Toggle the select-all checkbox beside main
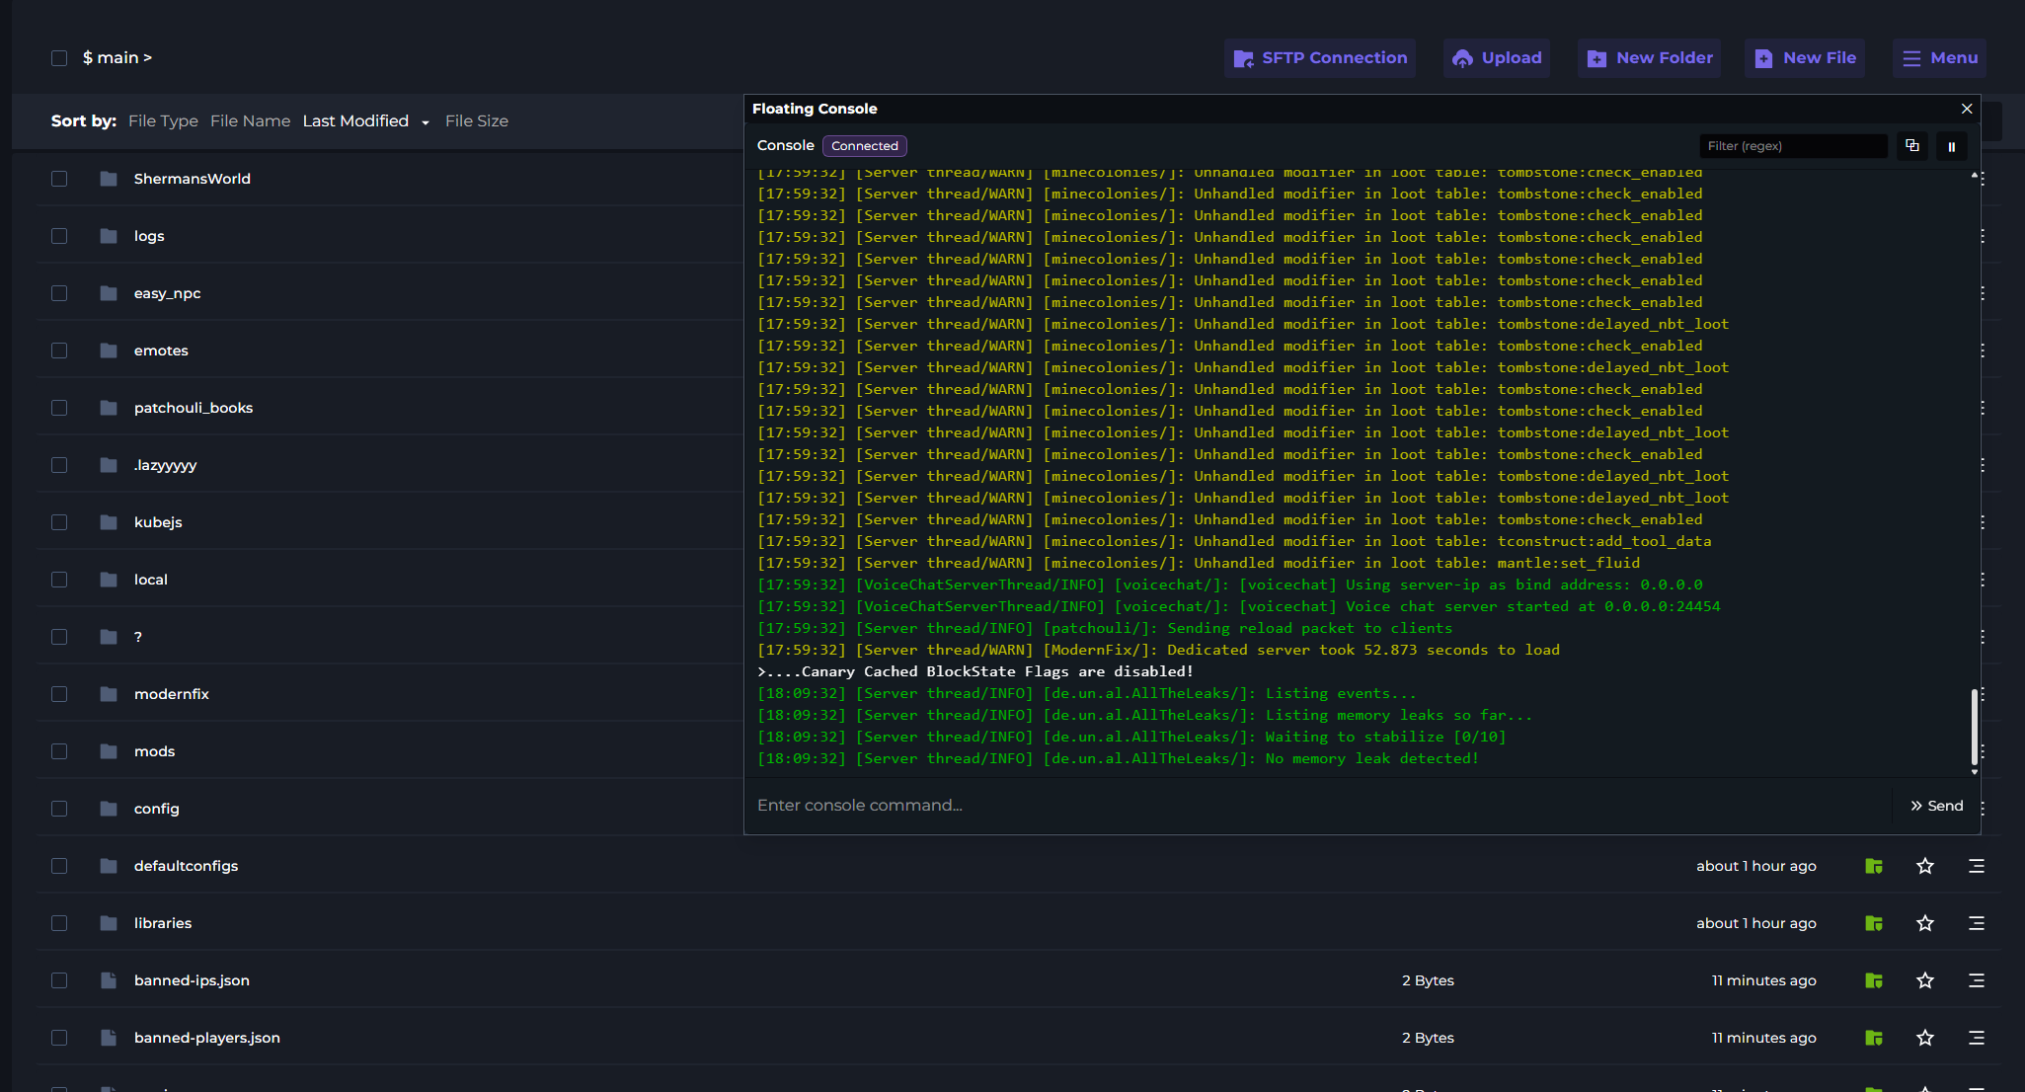 [59, 58]
